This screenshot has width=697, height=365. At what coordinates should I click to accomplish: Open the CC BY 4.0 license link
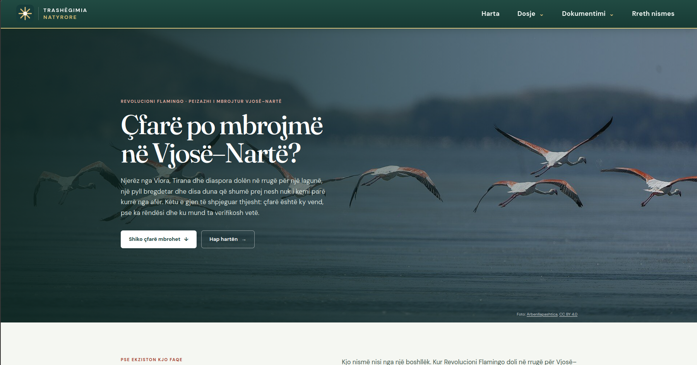click(x=568, y=314)
